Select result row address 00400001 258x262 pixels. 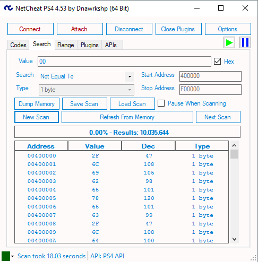[x=122, y=164]
